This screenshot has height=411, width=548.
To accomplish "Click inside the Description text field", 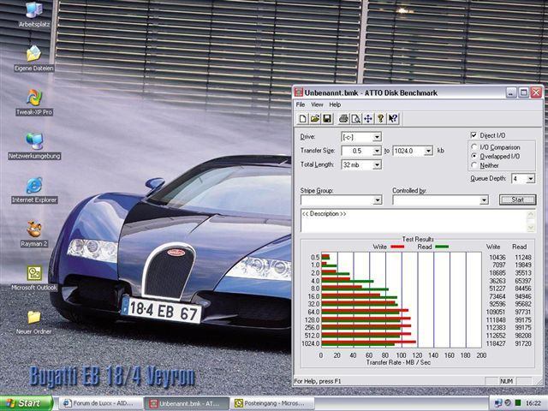I will tap(414, 221).
